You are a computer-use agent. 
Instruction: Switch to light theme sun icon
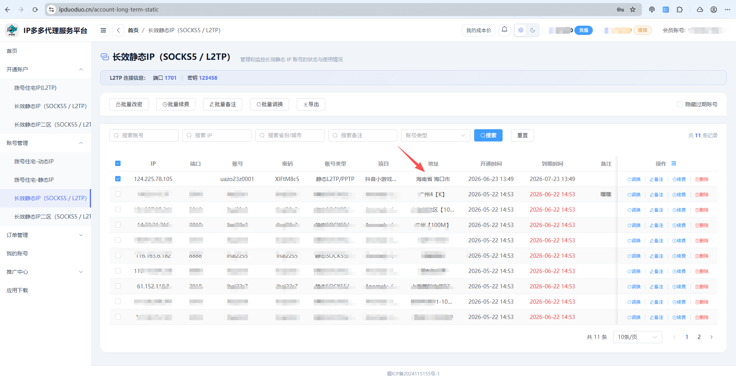521,30
